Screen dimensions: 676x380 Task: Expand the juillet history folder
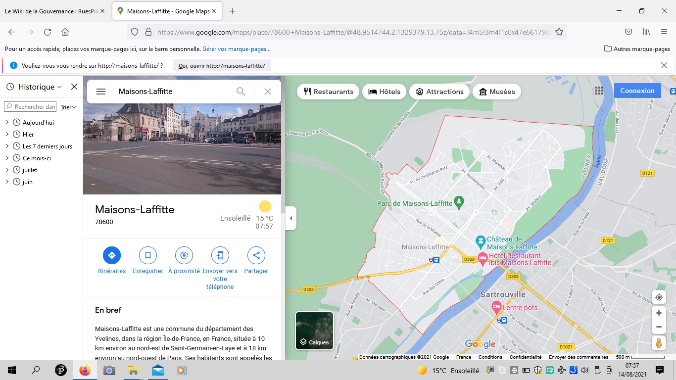click(7, 170)
